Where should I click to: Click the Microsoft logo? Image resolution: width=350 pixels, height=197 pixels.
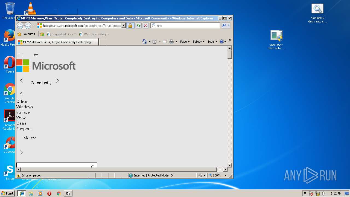point(46,66)
